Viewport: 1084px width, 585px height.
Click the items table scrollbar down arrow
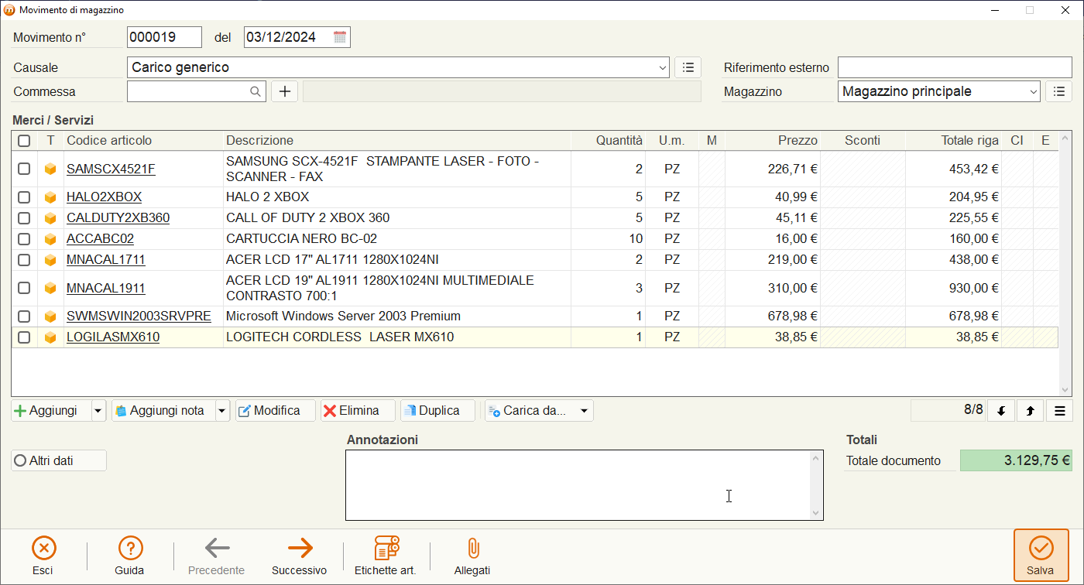pyautogui.click(x=1065, y=390)
